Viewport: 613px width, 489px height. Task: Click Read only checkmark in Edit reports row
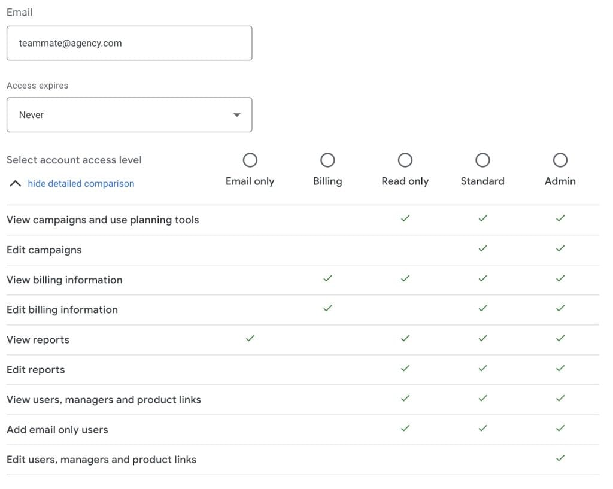click(405, 368)
